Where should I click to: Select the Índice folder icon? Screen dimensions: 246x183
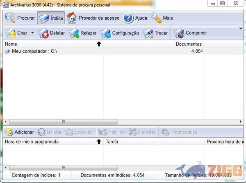pyautogui.click(x=44, y=18)
